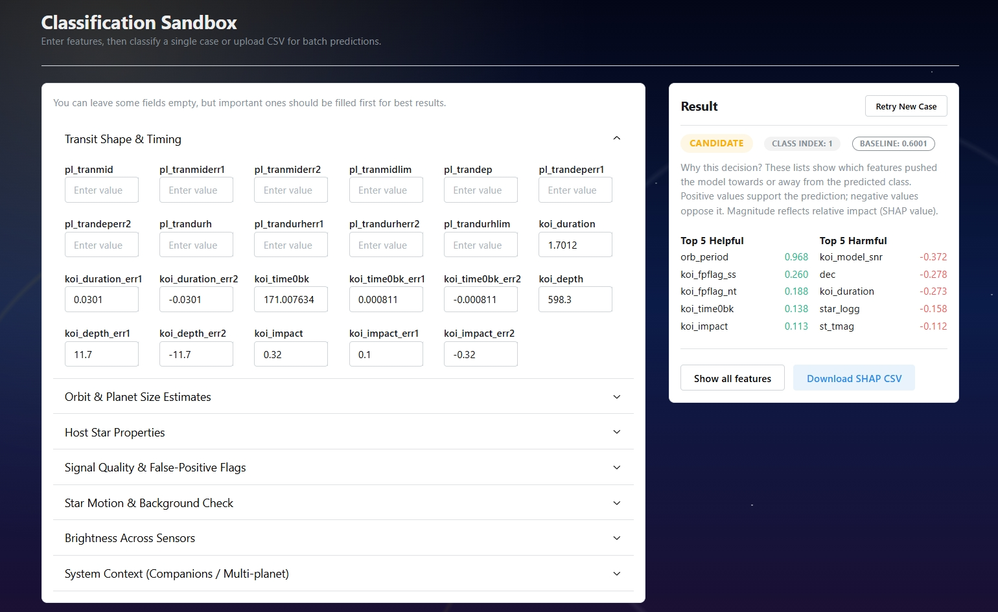Click the Top 5 Harmful heading
998x612 pixels.
(x=853, y=240)
